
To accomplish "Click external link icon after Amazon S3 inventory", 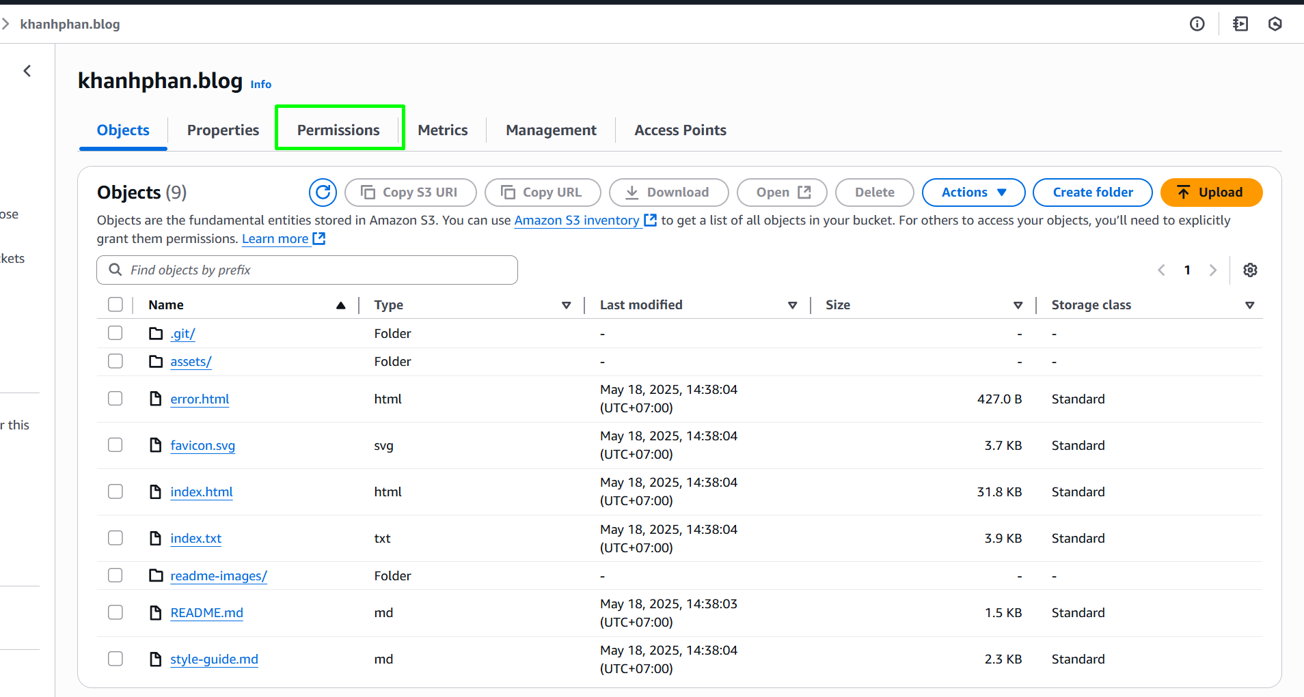I will [x=651, y=220].
